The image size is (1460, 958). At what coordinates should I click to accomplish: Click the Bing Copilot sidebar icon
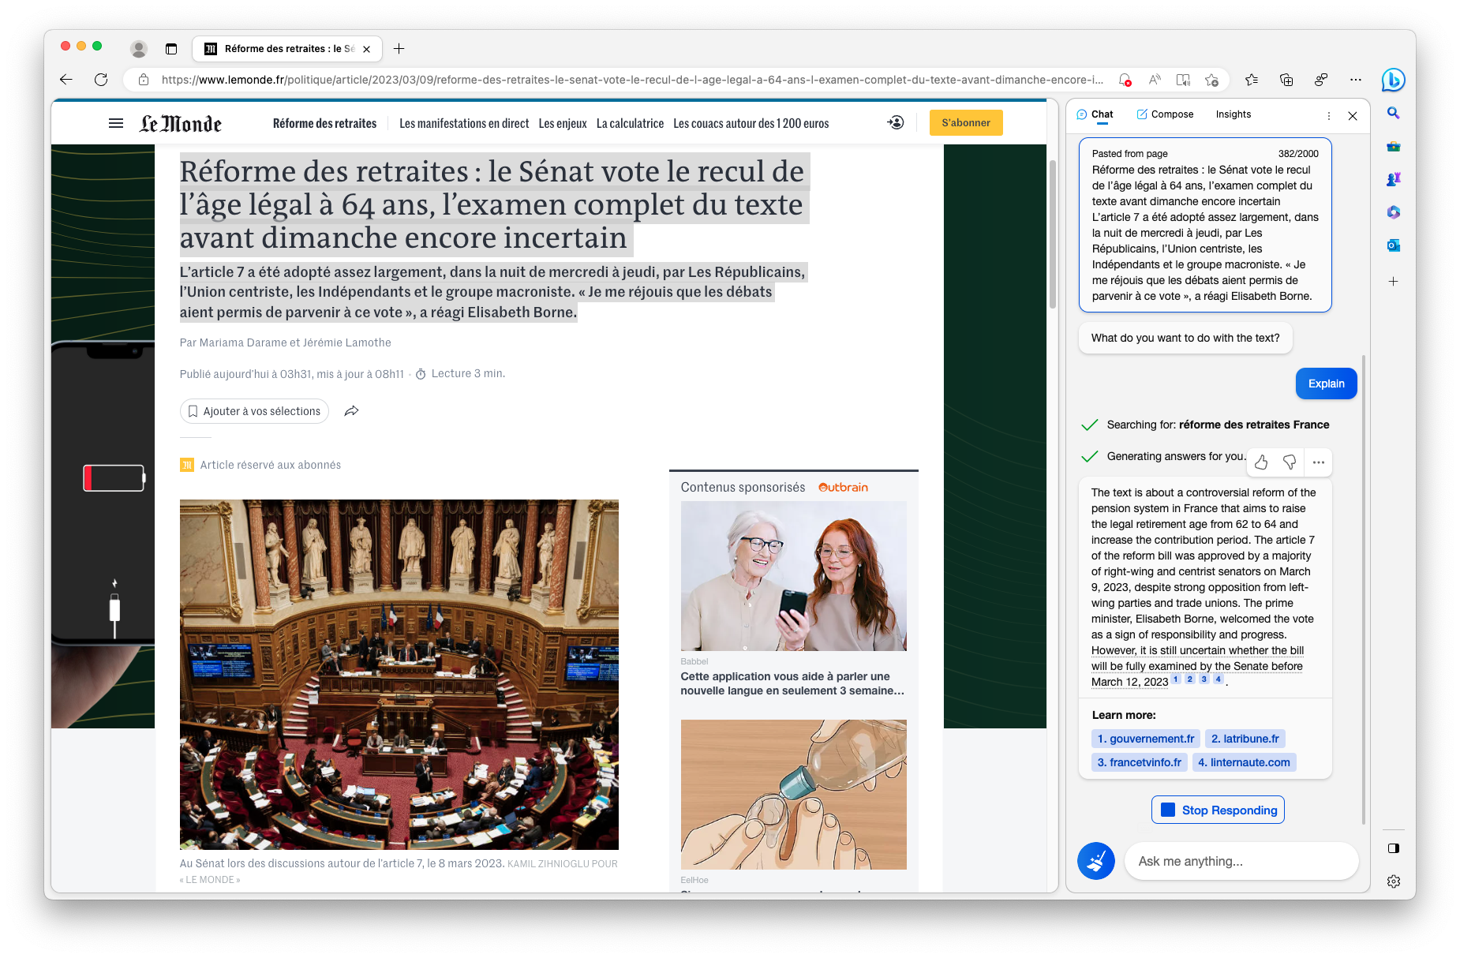pos(1393,80)
